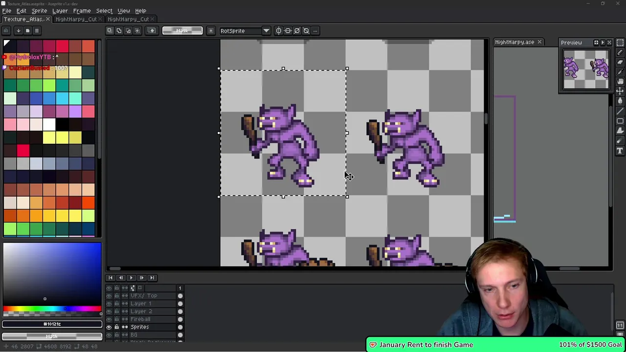Select the Contour tool
This screenshot has width=626, height=352.
(620, 131)
